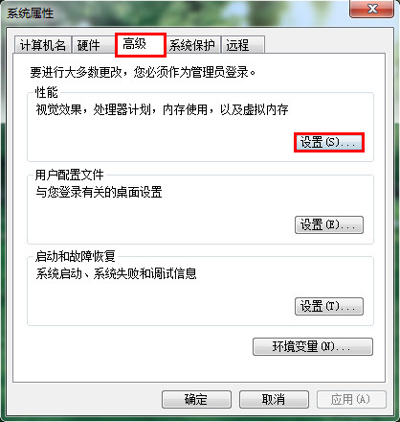400x422 pixels.
Task: Switch to the 计算机名 tab
Action: pyautogui.click(x=43, y=45)
